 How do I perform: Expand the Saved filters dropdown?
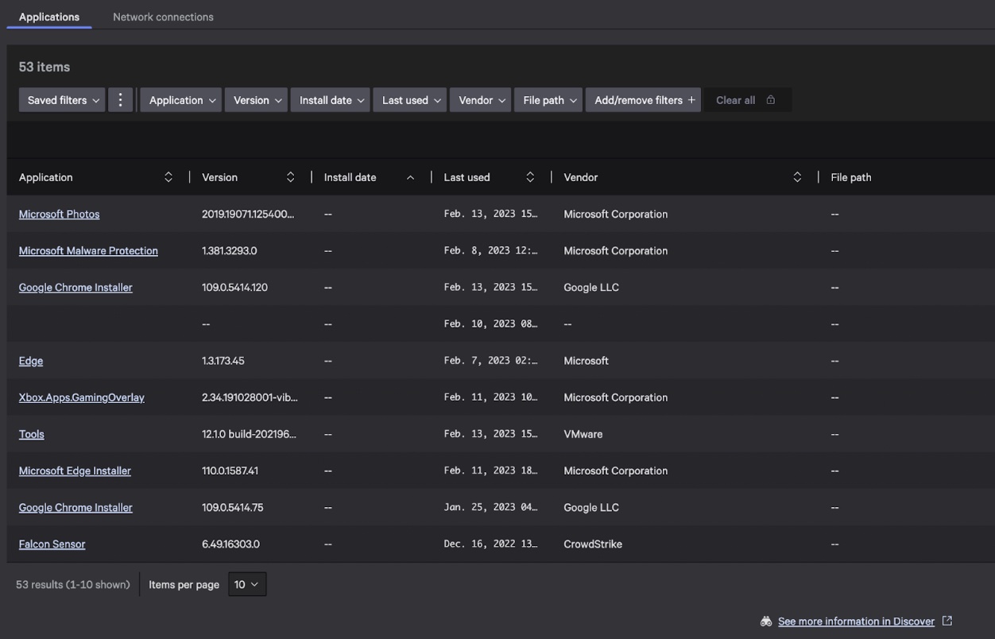tap(62, 100)
